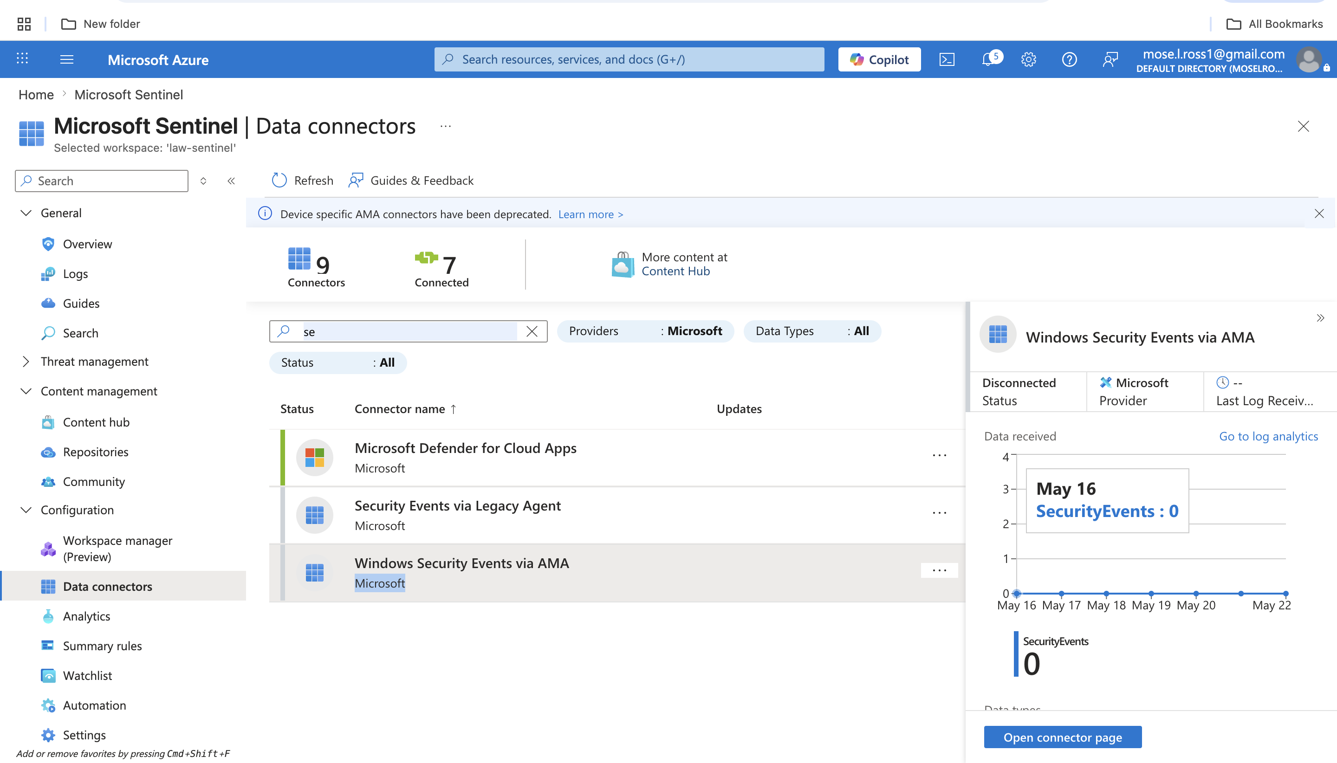
Task: Click the connector search field containing 'se'
Action: click(x=409, y=331)
